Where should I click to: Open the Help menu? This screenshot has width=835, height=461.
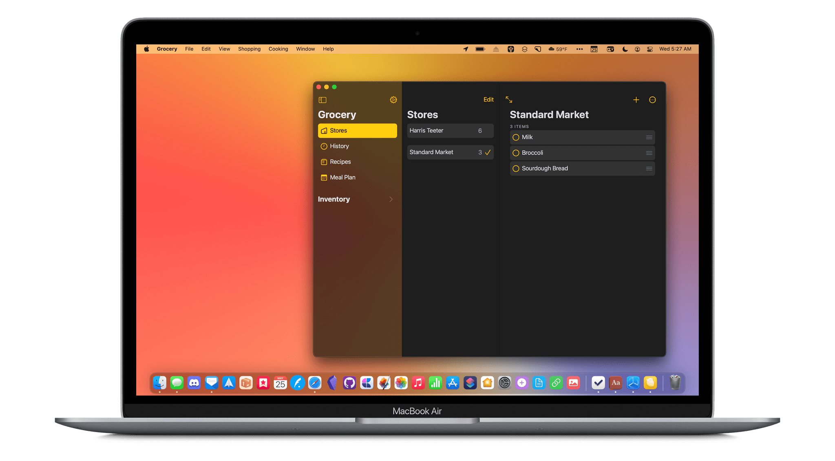(x=328, y=49)
